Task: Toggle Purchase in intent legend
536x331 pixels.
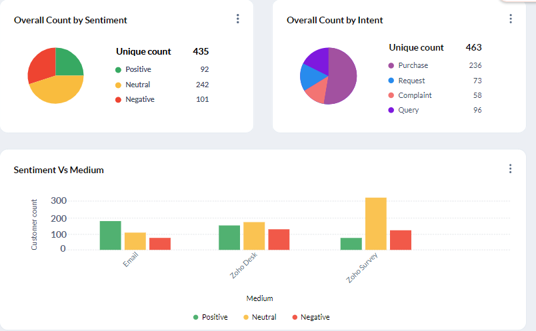Action: tap(413, 65)
